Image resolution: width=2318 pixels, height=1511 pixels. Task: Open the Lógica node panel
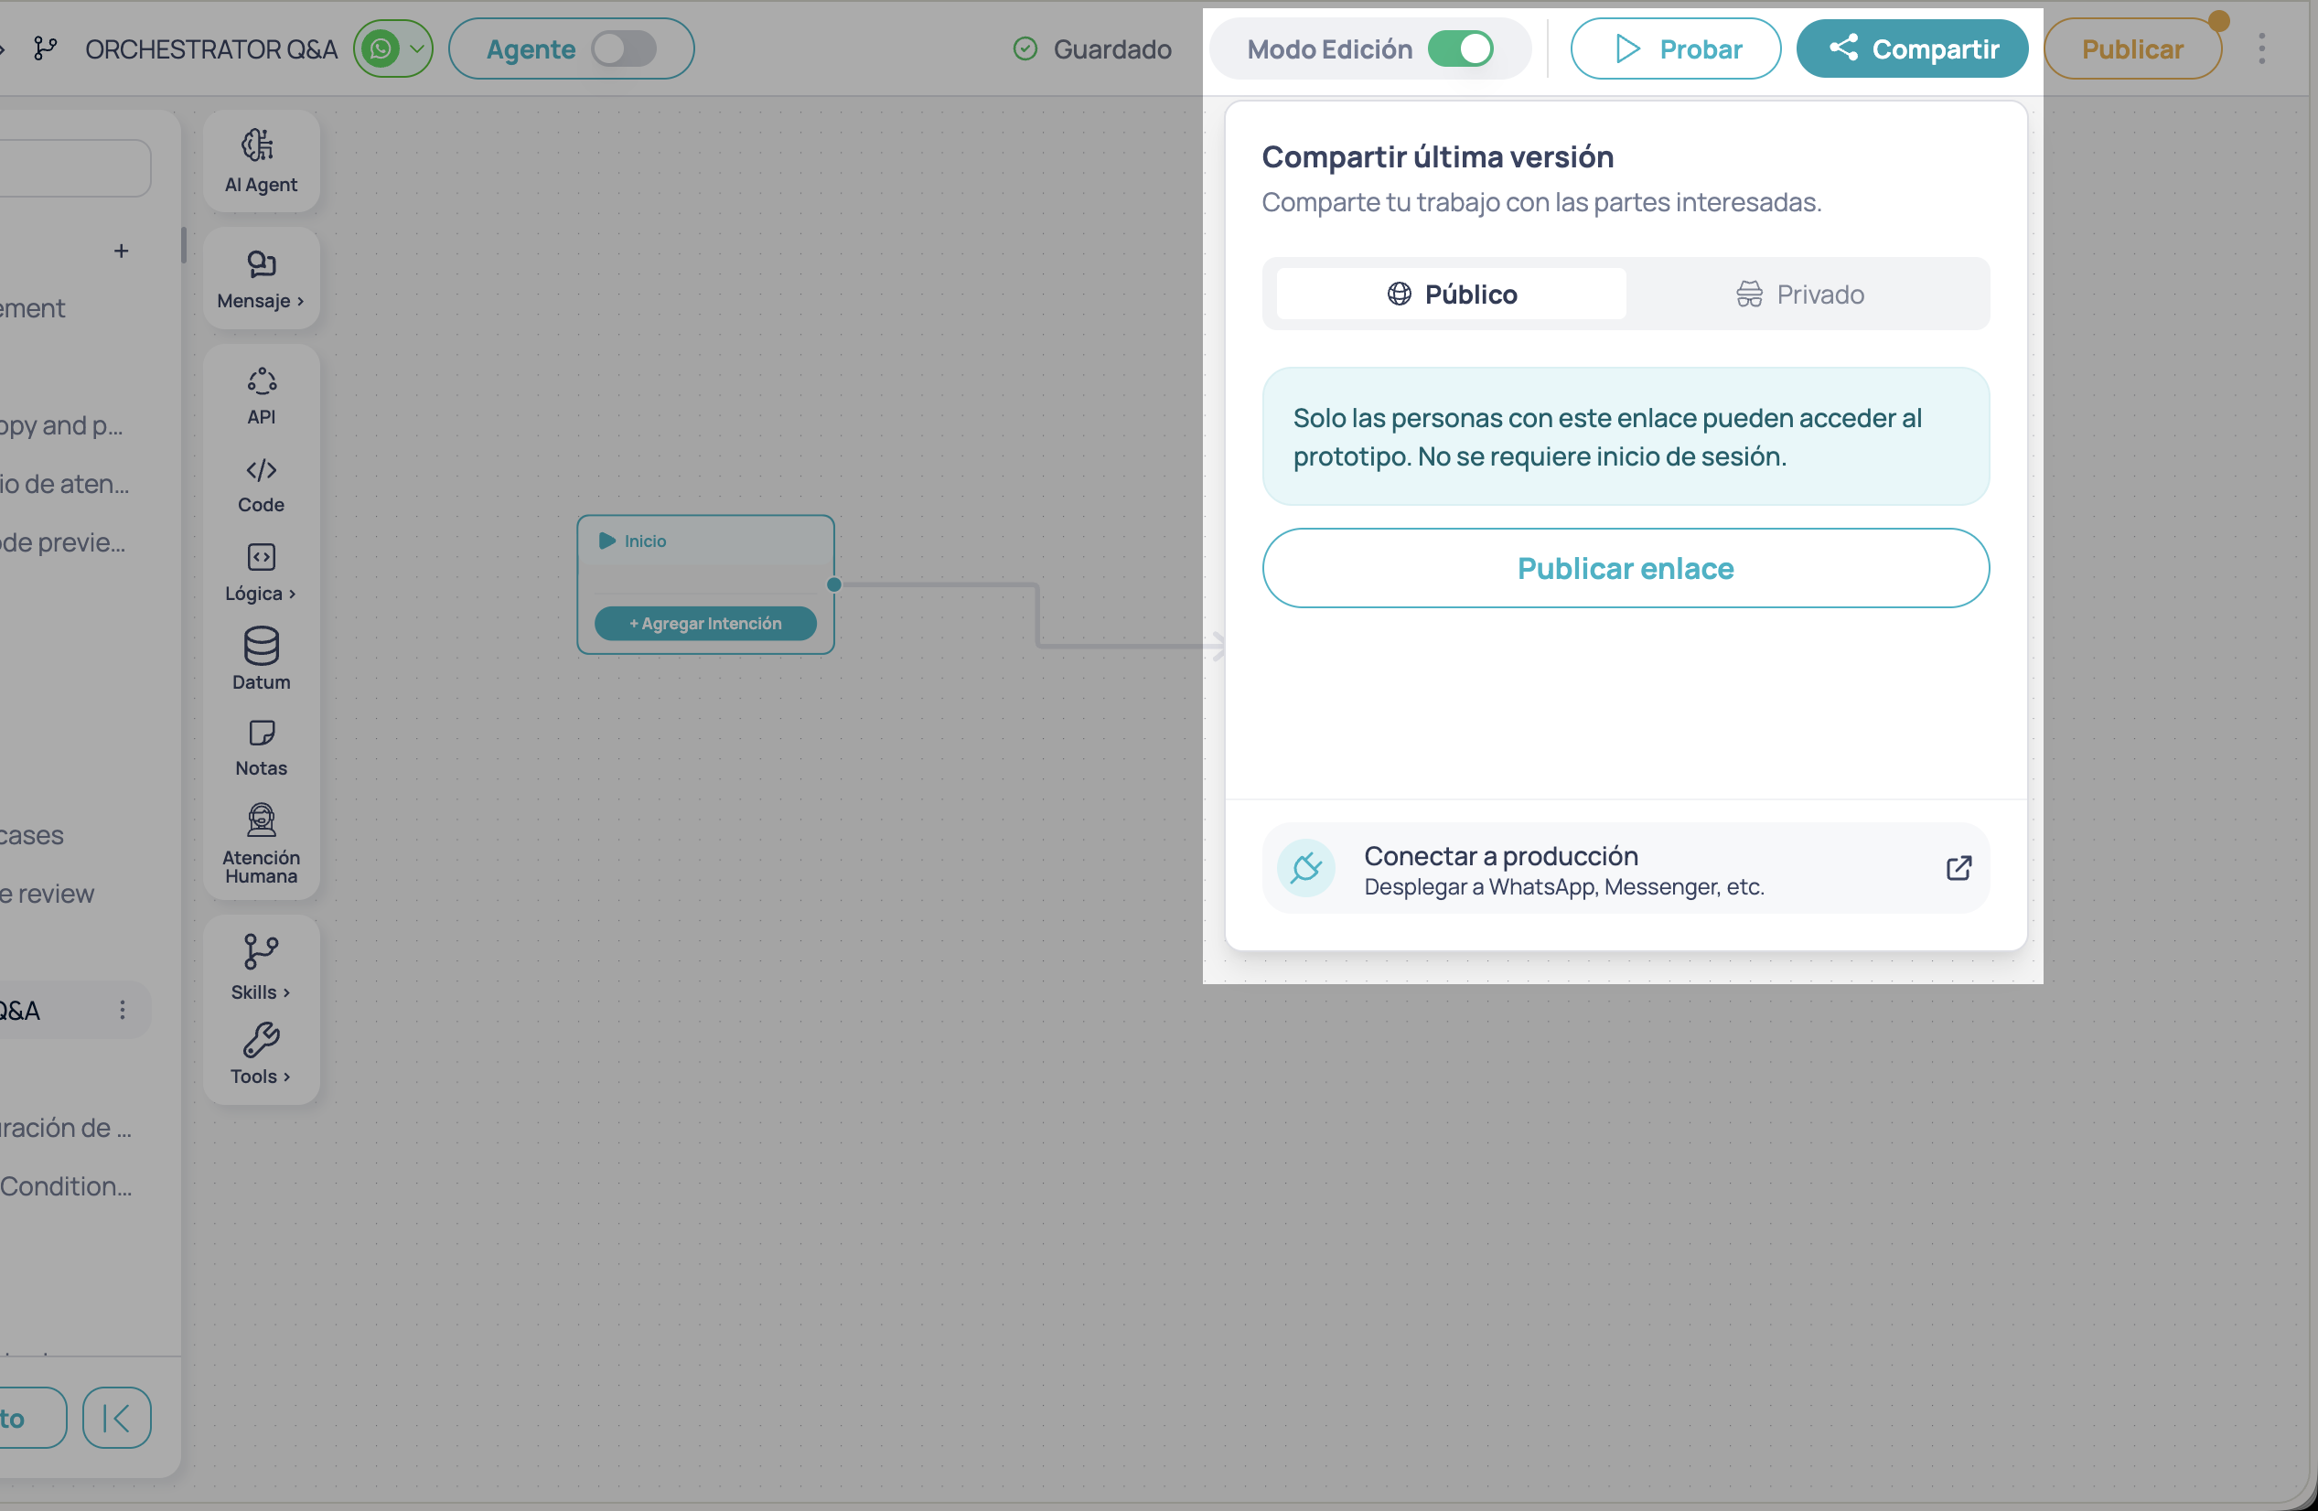[x=260, y=572]
